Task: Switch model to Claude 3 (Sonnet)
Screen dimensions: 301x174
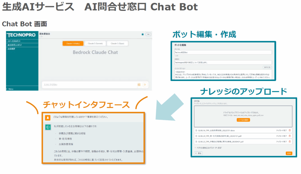Action: pos(95,43)
